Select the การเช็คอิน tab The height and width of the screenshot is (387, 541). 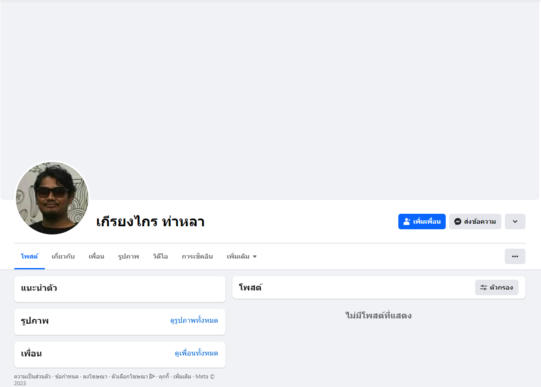(197, 256)
